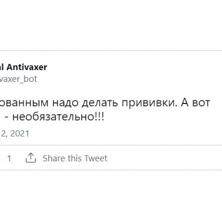This screenshot has width=222, height=222.
Task: Click the blank area below the share row
Action: [111, 196]
